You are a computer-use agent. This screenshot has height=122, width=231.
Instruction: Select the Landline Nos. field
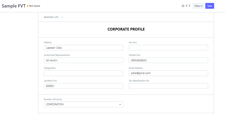click(83, 86)
